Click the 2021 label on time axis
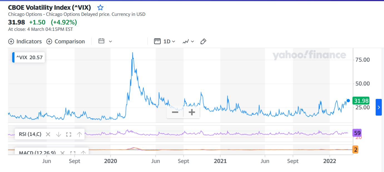The width and height of the screenshot is (384, 172). pos(220,161)
